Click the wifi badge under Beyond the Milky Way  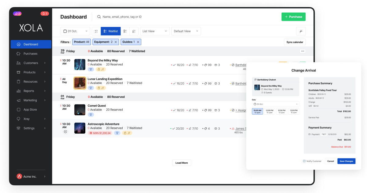click(91, 70)
